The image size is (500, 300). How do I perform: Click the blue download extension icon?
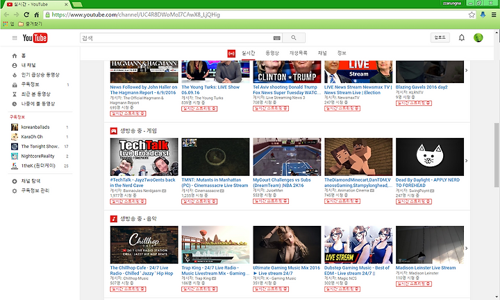click(x=483, y=15)
